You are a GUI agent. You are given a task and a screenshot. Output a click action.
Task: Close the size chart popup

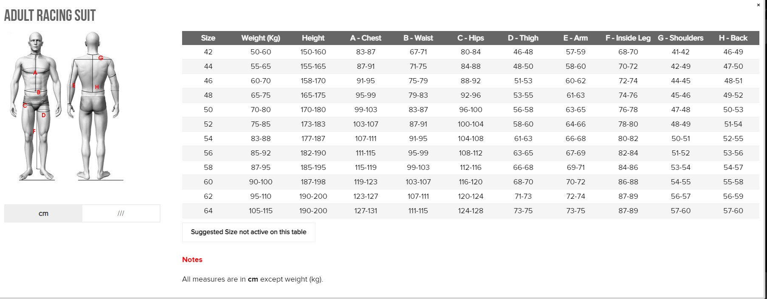point(758,5)
